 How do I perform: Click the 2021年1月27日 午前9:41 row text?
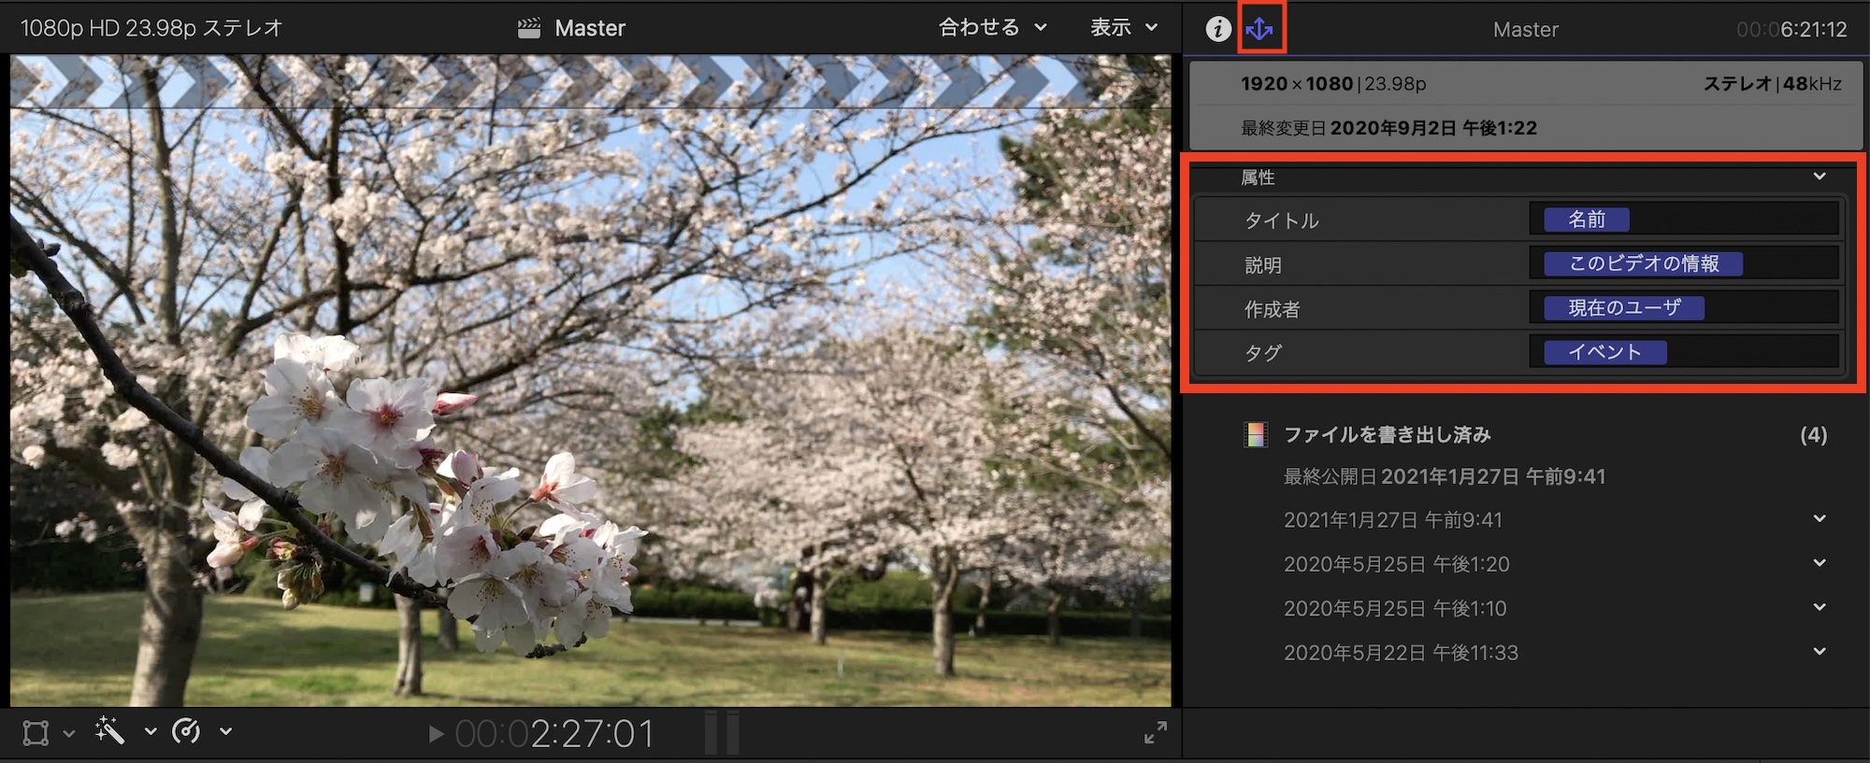pos(1392,519)
